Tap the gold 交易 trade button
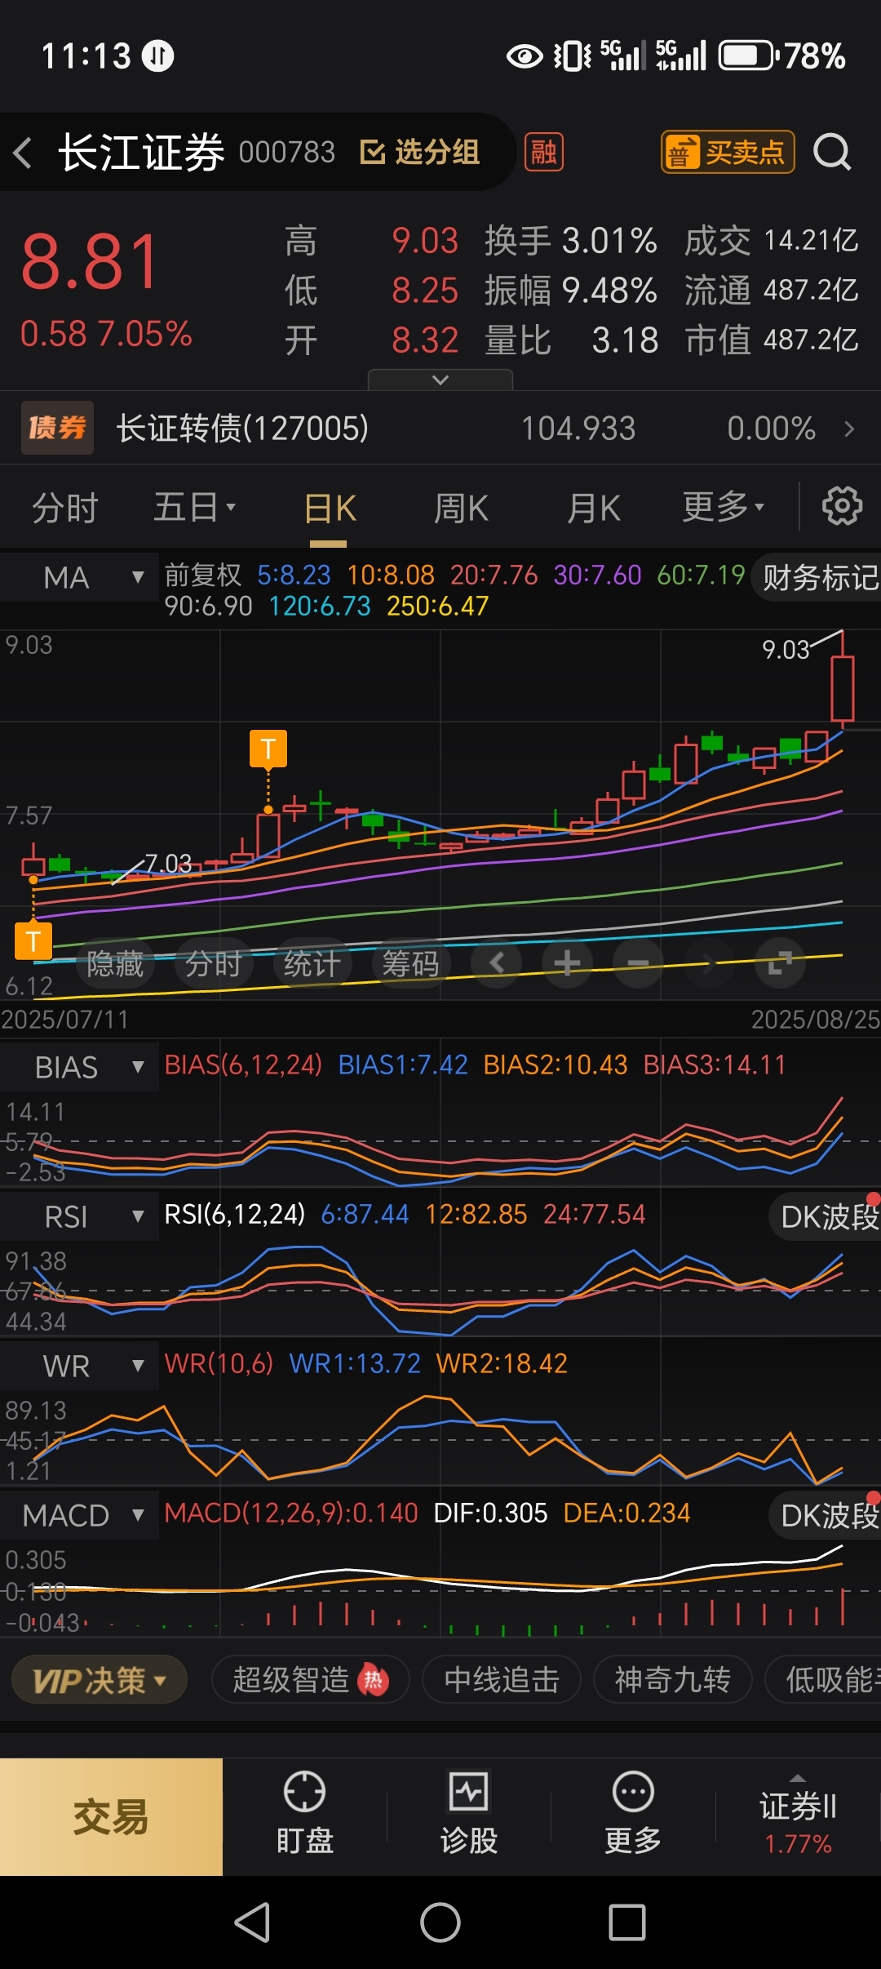The height and width of the screenshot is (1969, 881). pyautogui.click(x=111, y=1816)
